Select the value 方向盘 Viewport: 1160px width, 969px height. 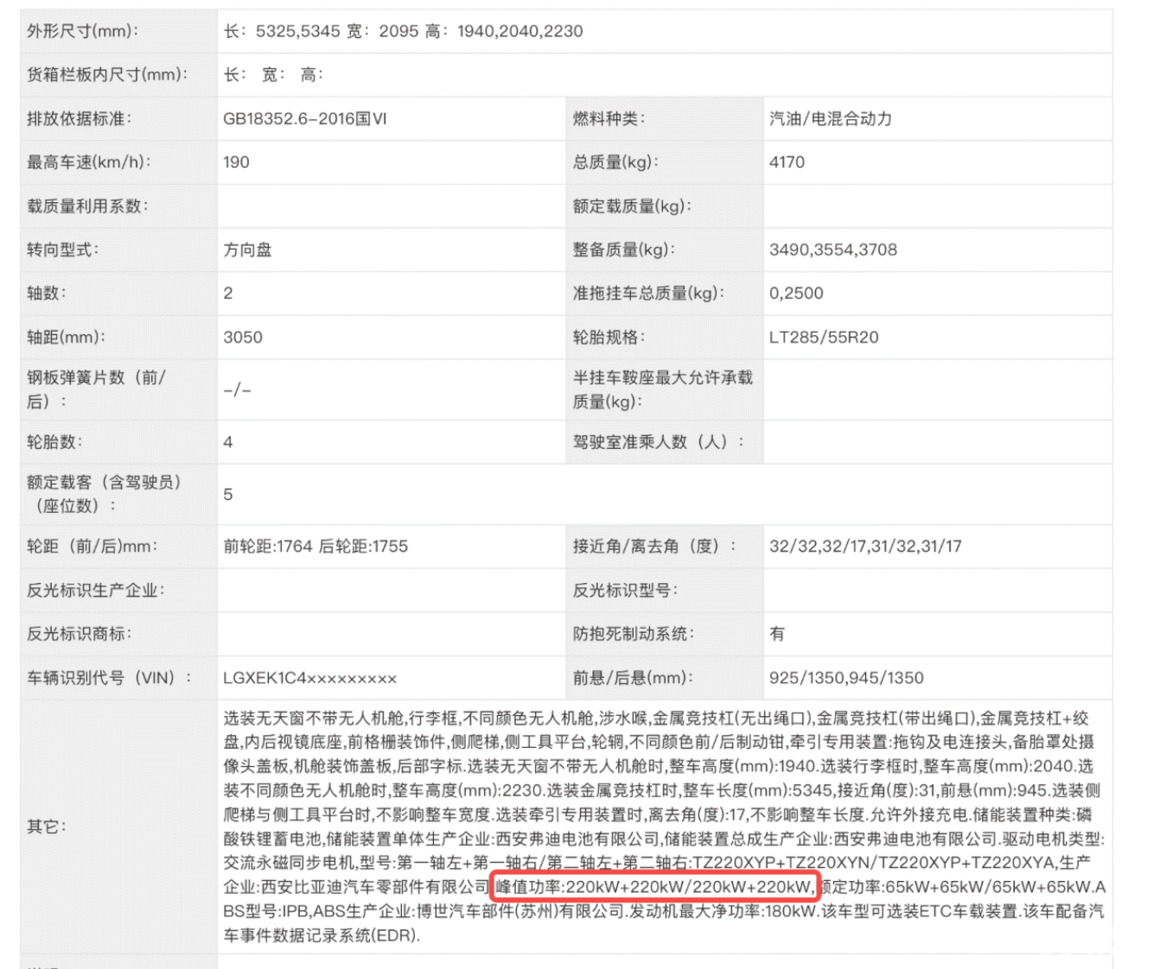tap(247, 250)
